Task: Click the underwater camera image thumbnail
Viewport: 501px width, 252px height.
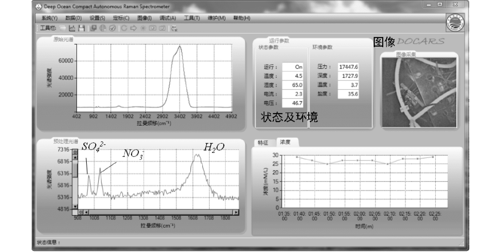Action: pos(419,92)
